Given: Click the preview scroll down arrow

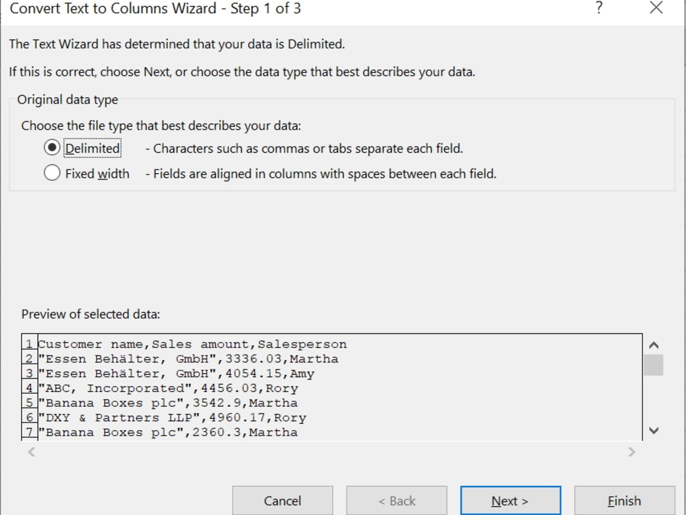Looking at the screenshot, I should click(x=653, y=430).
